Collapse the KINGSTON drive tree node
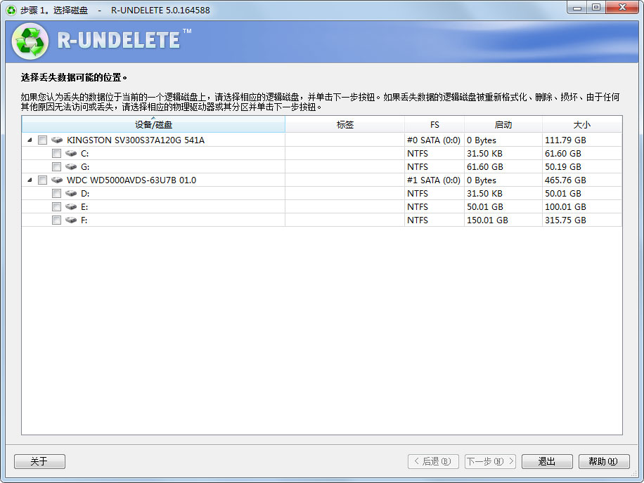The height and width of the screenshot is (483, 644). (x=30, y=140)
